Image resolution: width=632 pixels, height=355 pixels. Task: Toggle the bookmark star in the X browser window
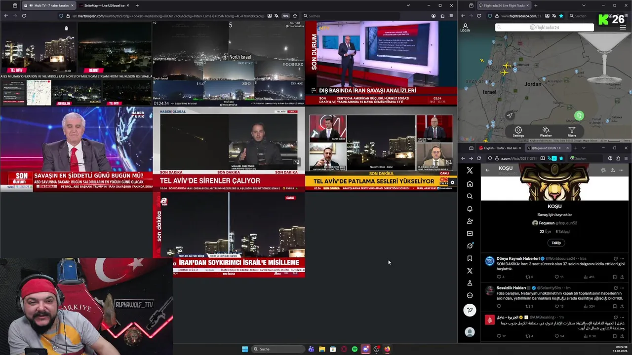pyautogui.click(x=561, y=158)
